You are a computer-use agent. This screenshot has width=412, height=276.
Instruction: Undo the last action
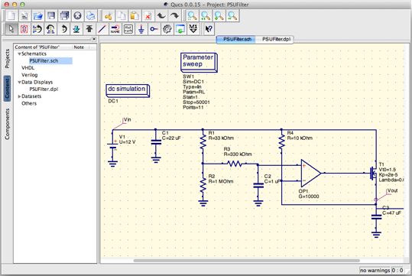[x=161, y=16]
